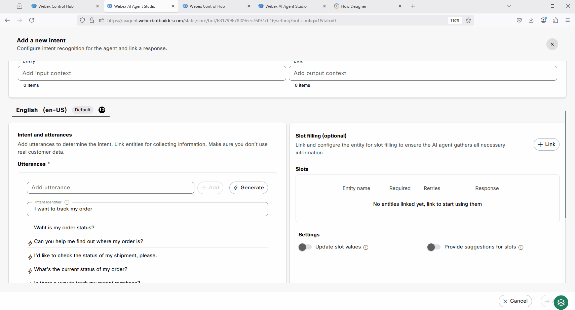The image size is (575, 310).
Task: Click the Link entity button
Action: click(546, 144)
